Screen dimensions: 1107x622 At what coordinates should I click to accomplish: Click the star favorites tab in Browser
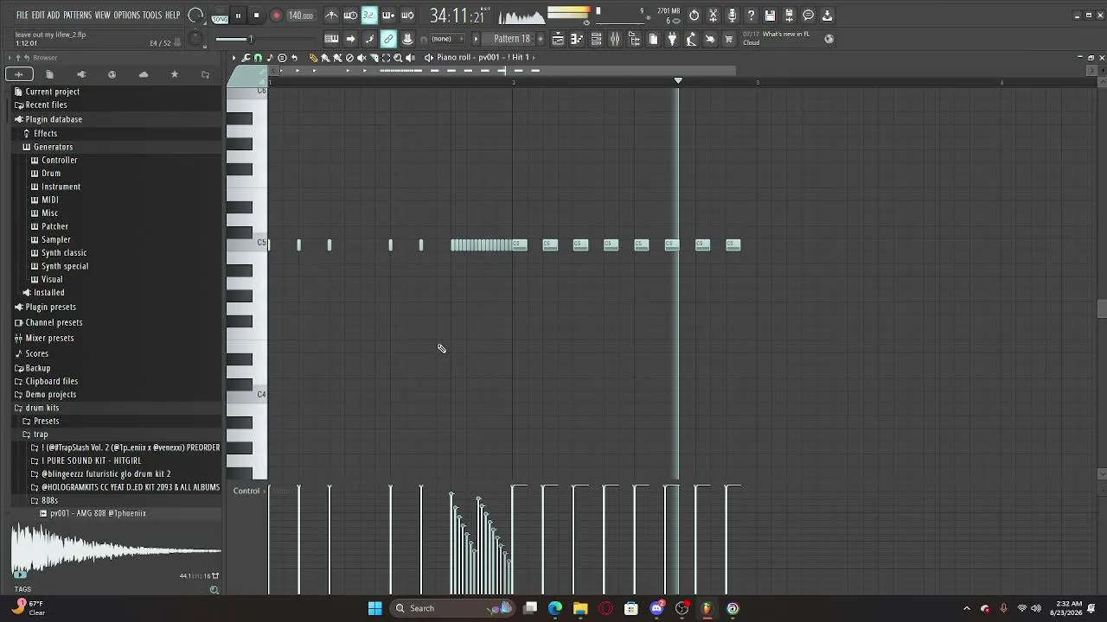(175, 74)
